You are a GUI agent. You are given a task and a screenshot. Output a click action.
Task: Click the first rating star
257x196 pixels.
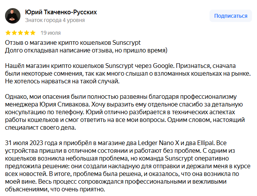[x=8, y=33]
